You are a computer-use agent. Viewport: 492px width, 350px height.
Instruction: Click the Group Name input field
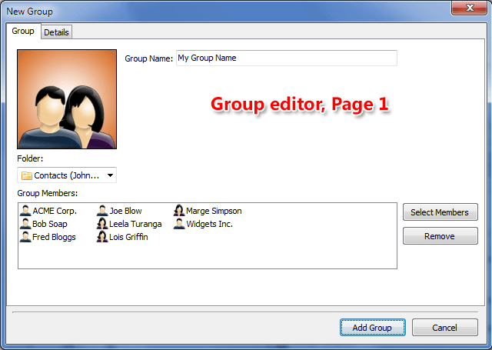point(287,58)
